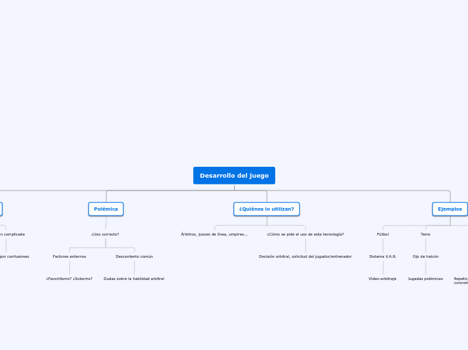The image size is (468, 350).
Task: Click the cut-off 'n complicada' node
Action: tap(13, 234)
